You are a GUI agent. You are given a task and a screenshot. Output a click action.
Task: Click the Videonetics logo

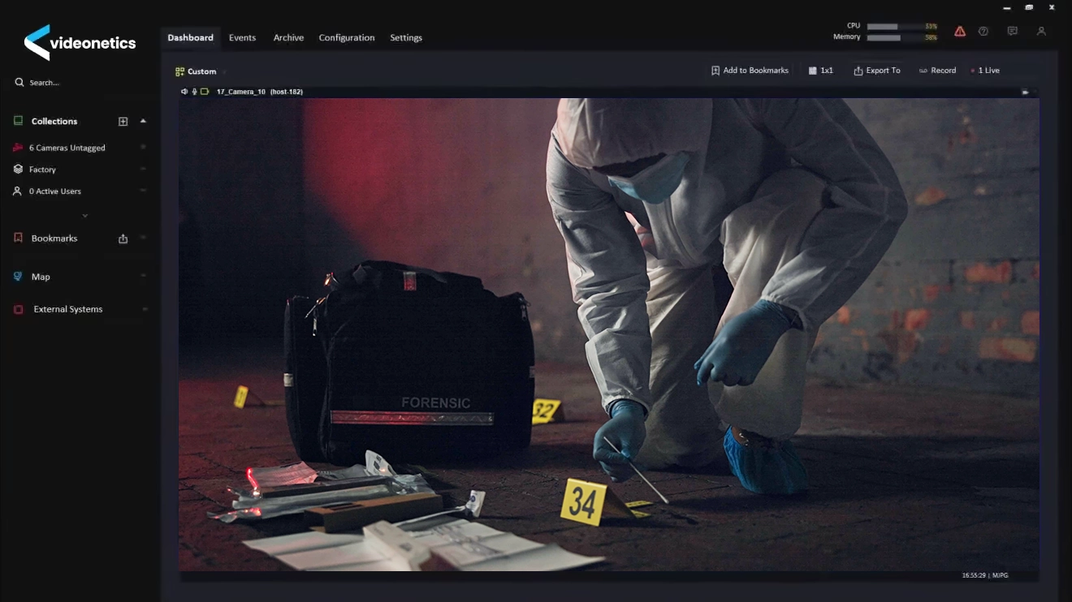point(80,43)
